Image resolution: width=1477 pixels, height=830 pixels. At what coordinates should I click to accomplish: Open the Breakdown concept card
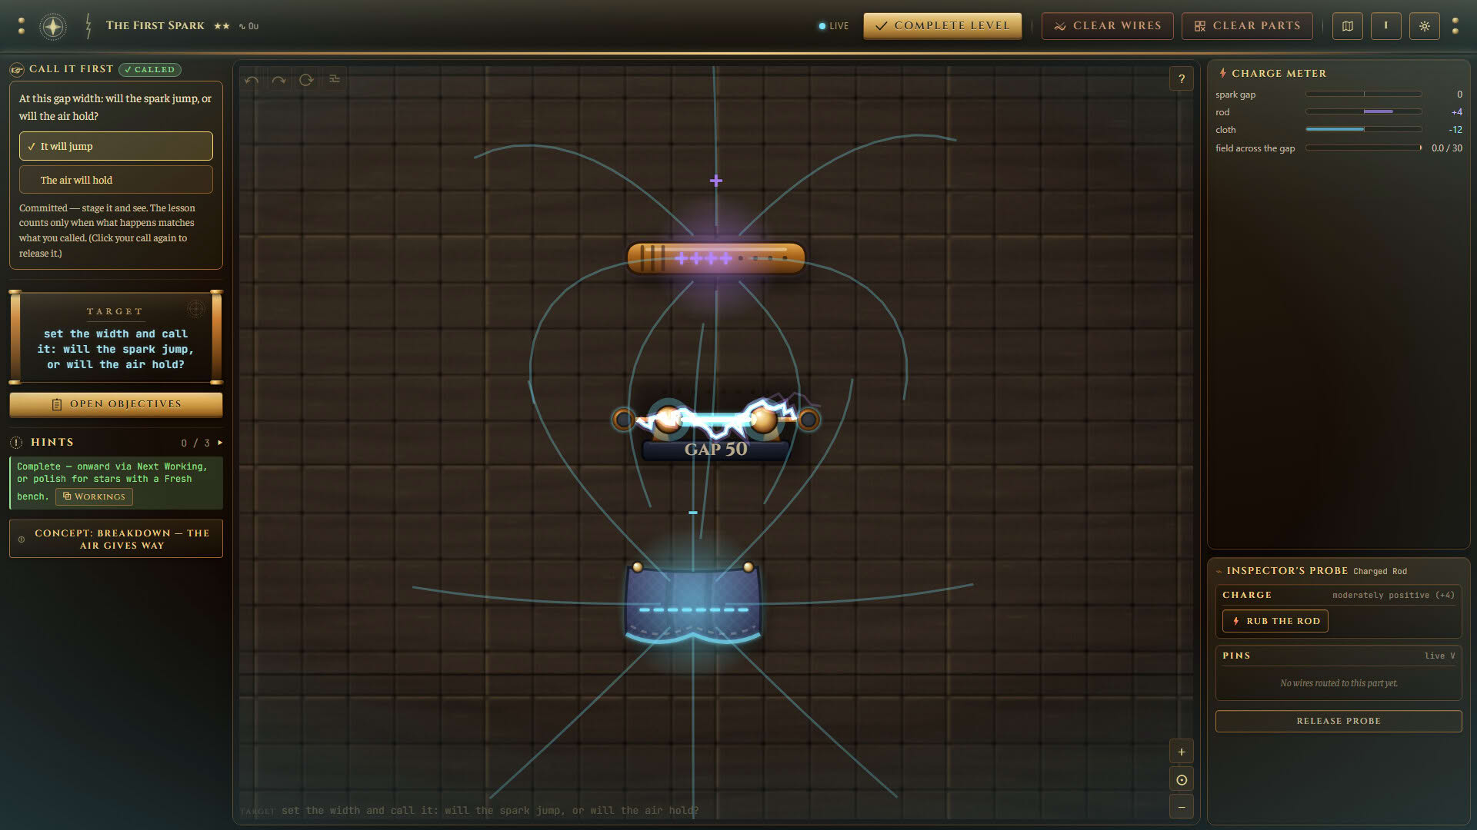coord(116,539)
